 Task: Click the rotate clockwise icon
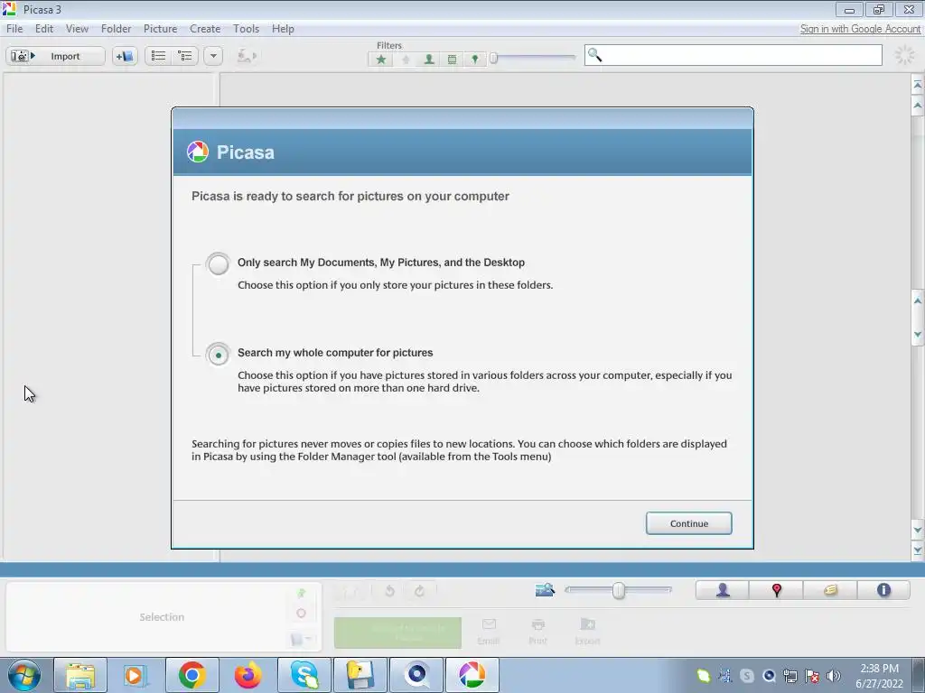pyautogui.click(x=419, y=590)
